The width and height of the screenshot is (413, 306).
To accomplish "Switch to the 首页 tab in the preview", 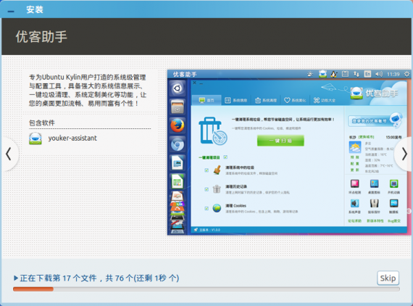I will (x=206, y=100).
